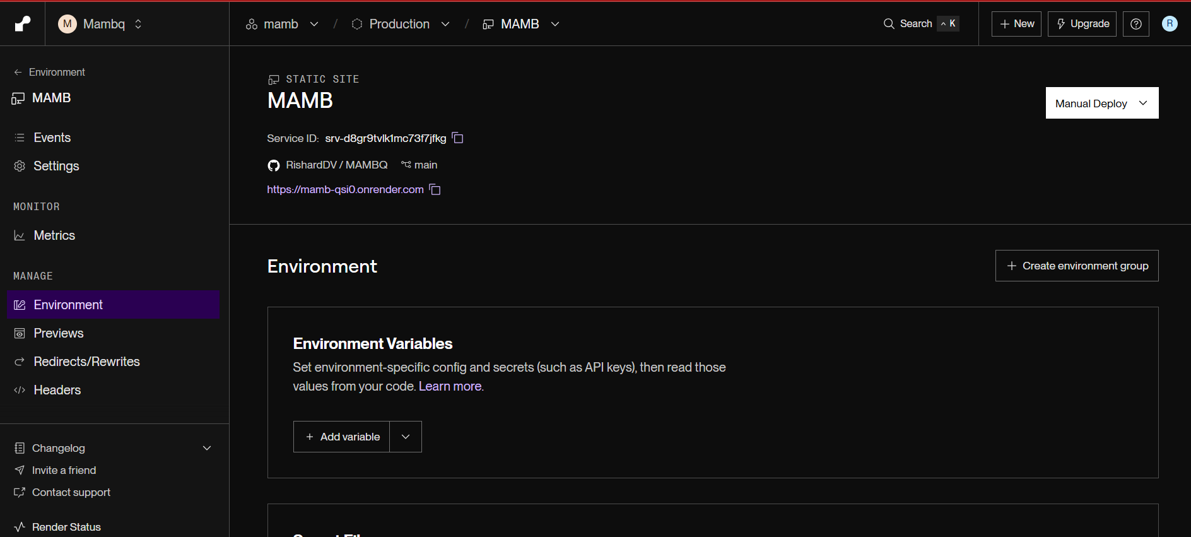The height and width of the screenshot is (537, 1191).
Task: Open the help question mark icon
Action: (x=1136, y=24)
